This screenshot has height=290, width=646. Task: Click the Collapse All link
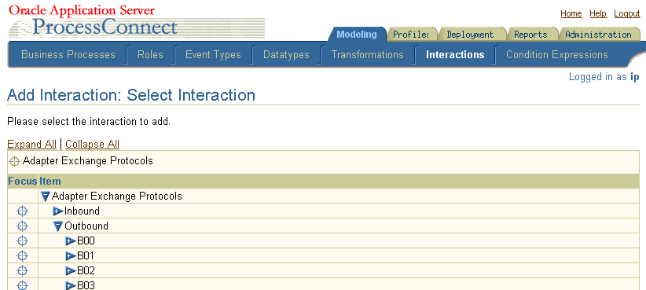pos(92,144)
